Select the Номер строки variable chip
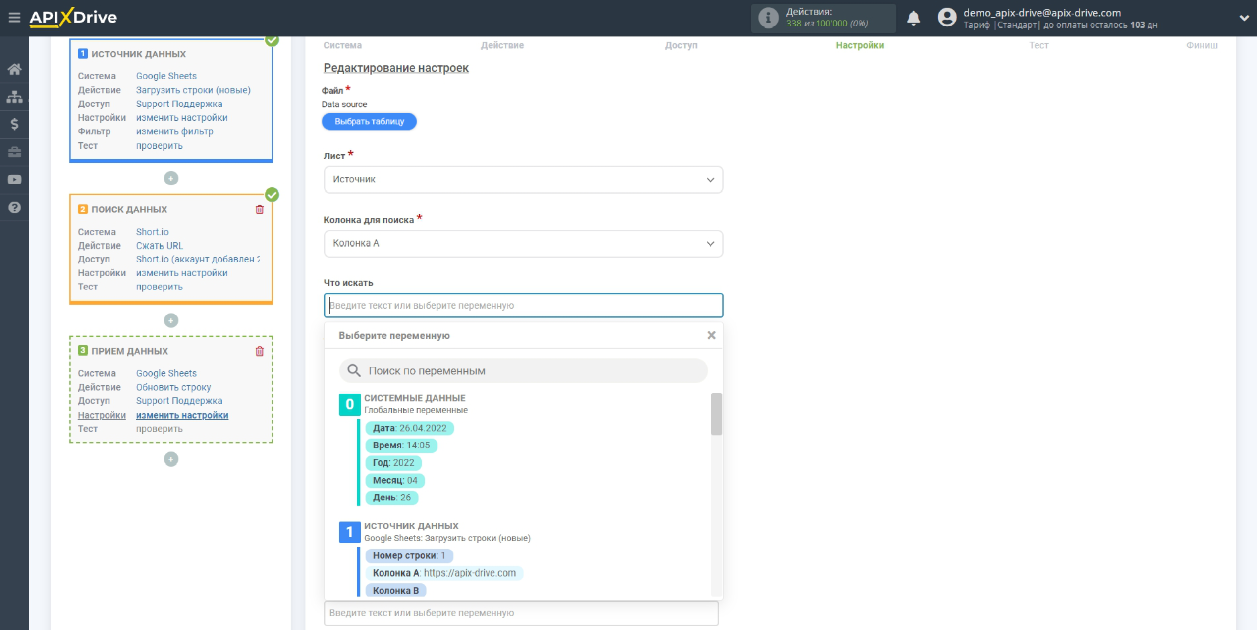This screenshot has width=1257, height=630. (409, 555)
